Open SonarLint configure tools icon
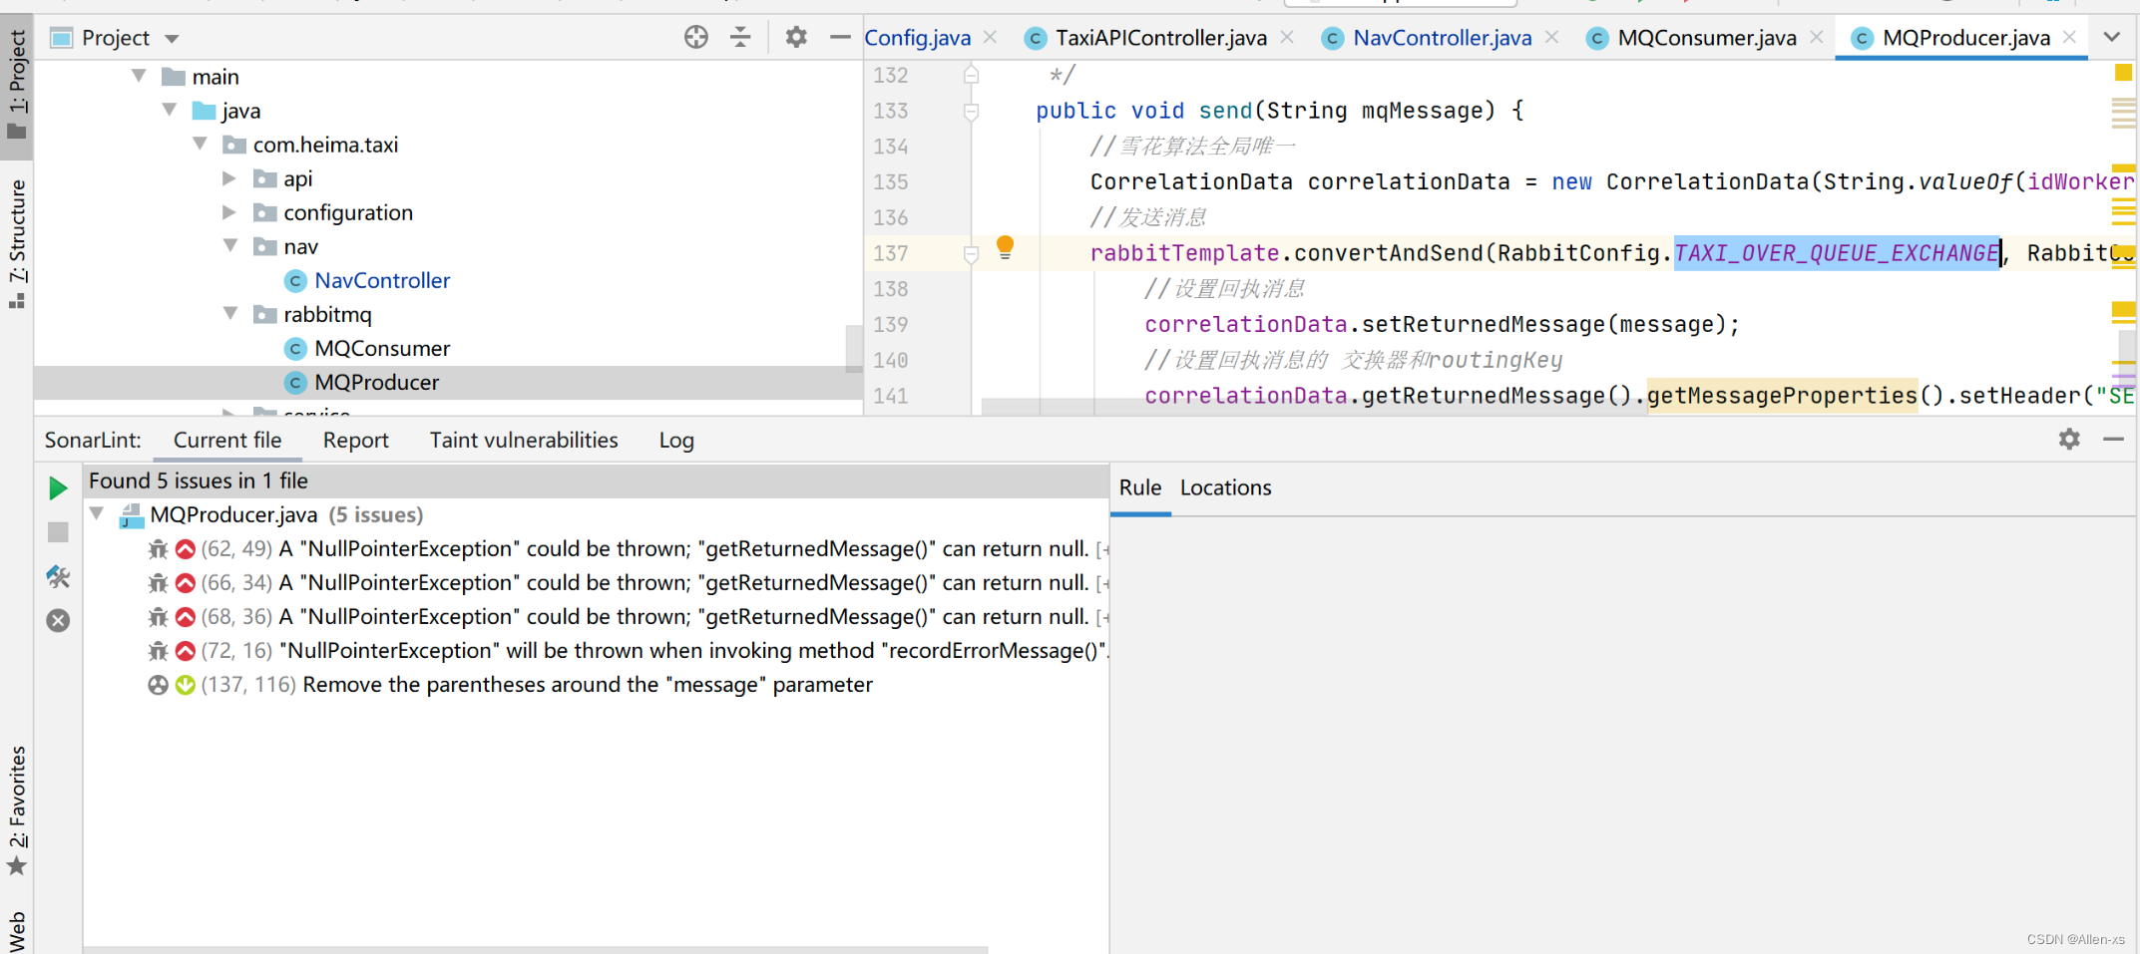The width and height of the screenshot is (2140, 954). point(58,576)
